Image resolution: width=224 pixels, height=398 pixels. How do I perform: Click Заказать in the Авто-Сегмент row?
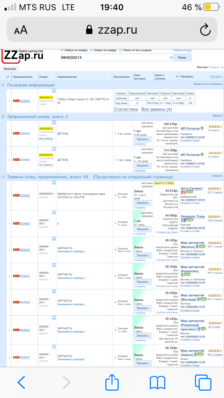click(142, 203)
